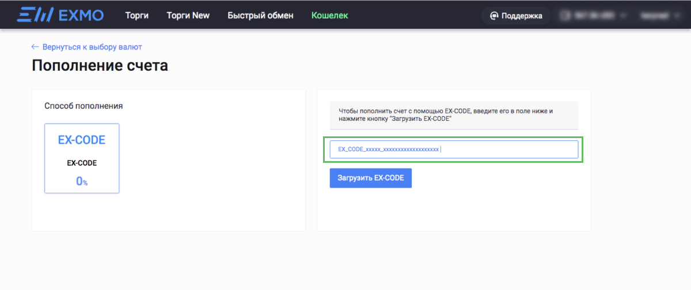The image size is (691, 290).
Task: Click the Поддержка support button
Action: pyautogui.click(x=516, y=16)
